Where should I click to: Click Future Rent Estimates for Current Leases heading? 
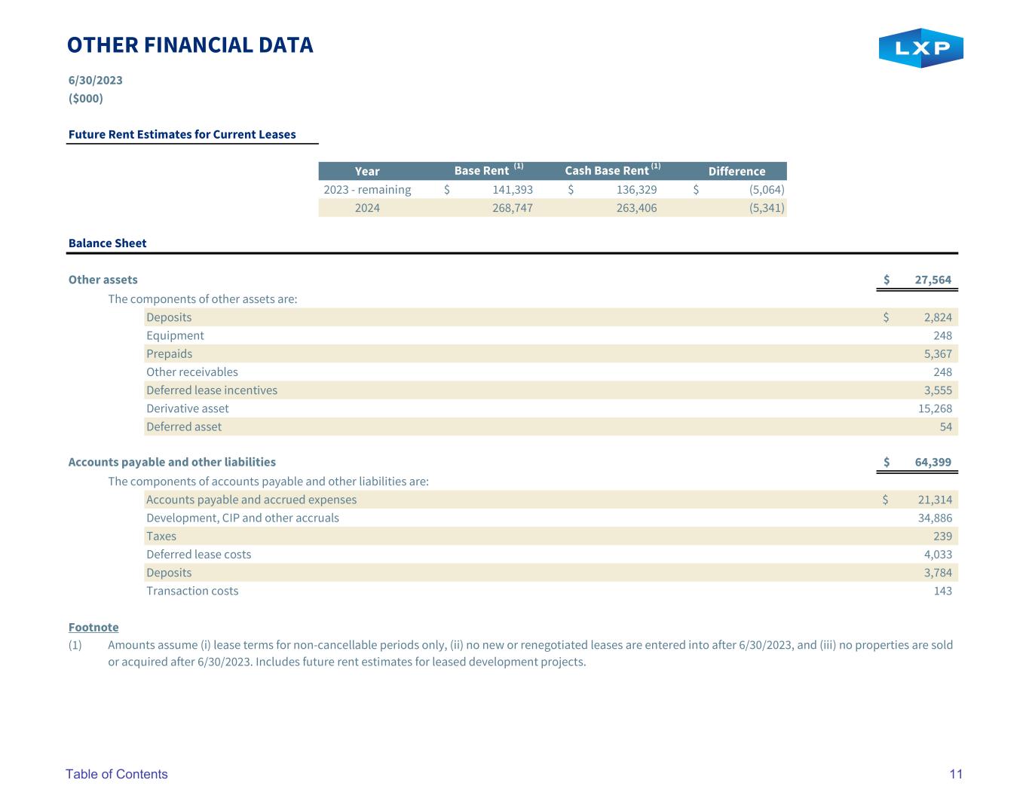(x=182, y=134)
